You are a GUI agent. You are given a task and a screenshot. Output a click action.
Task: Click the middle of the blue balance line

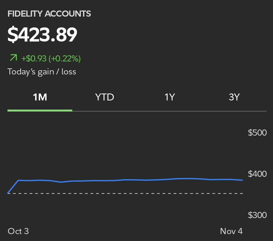(125, 180)
